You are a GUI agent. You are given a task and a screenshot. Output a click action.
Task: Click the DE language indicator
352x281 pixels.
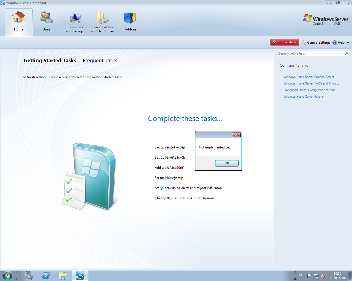(x=301, y=275)
